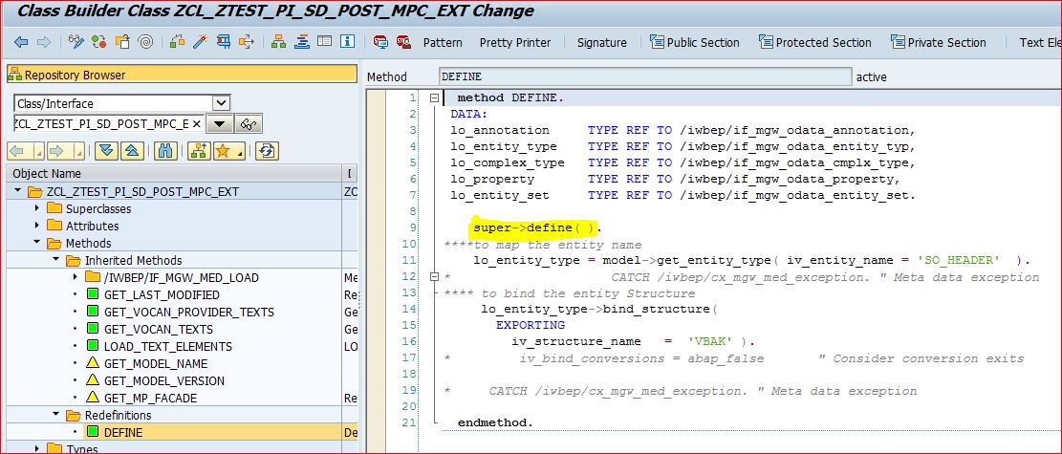
Task: Click the Expand all nodes icon
Action: click(106, 151)
